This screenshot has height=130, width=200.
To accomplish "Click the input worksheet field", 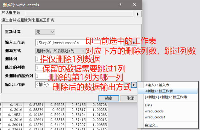I will (79, 43).
